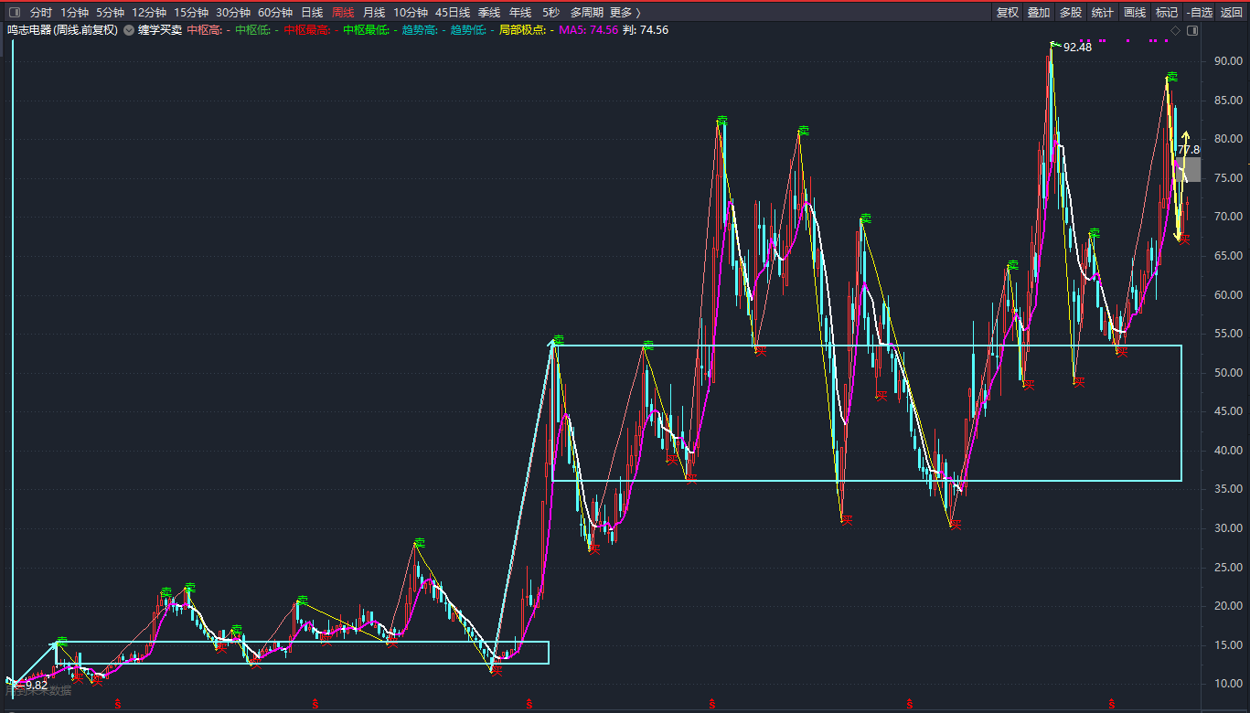Switch to 季线 quarterly chart
1250x713 pixels.
coord(489,13)
